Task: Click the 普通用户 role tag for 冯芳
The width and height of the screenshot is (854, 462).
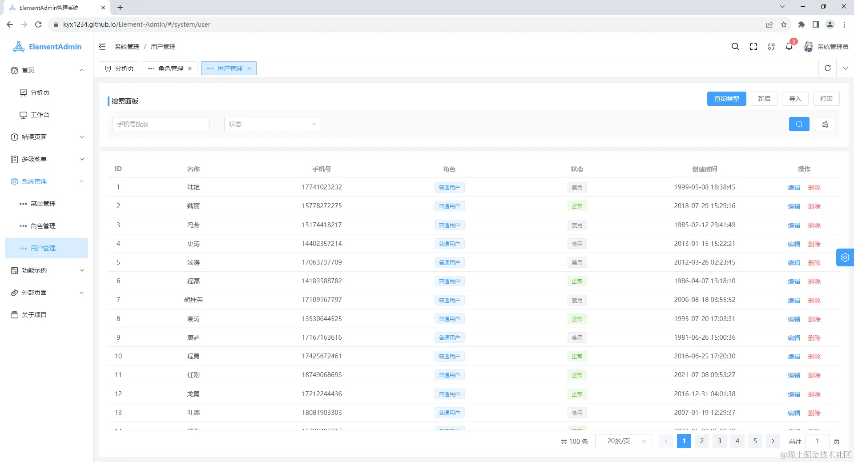Action: [450, 225]
